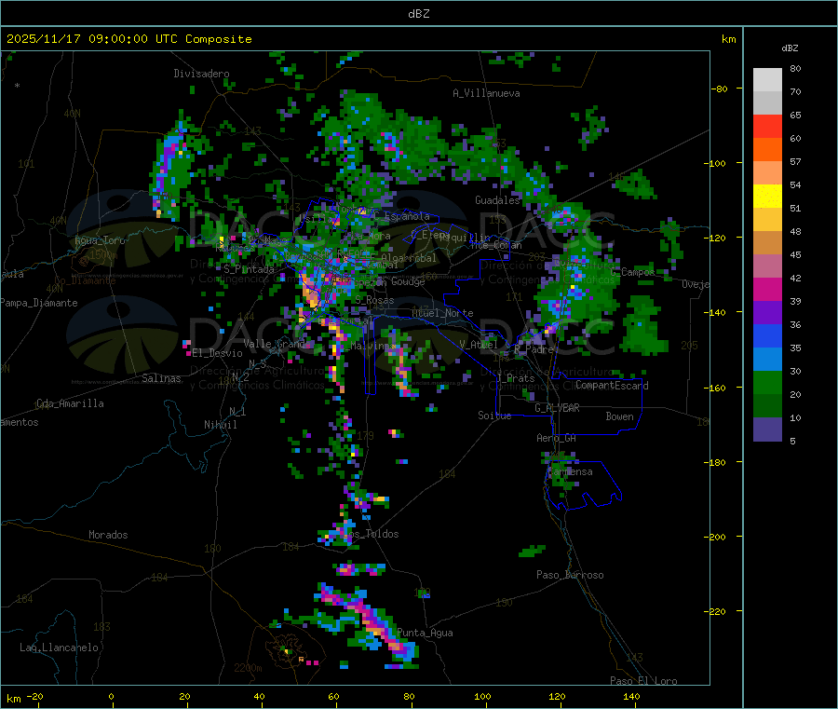
Task: Click the timestamp 2025/11/17 09:00:00 UTC Composite
Action: 128,39
